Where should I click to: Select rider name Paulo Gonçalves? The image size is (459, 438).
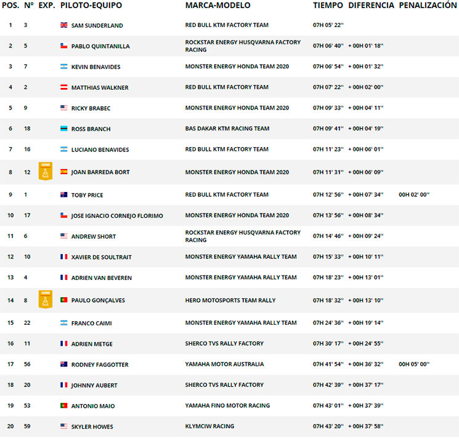[98, 300]
